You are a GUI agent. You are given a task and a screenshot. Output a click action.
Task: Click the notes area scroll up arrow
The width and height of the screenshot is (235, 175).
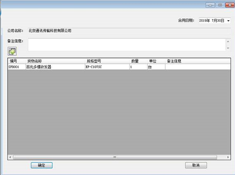click(x=228, y=42)
